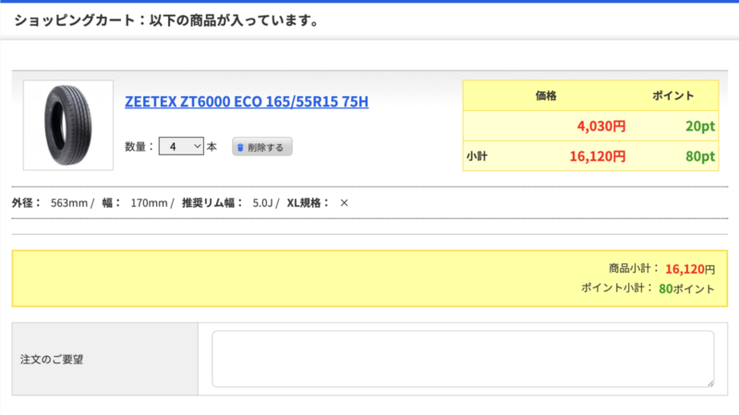This screenshot has height=415, width=739.
Task: Click the ポイント column header
Action: point(673,96)
